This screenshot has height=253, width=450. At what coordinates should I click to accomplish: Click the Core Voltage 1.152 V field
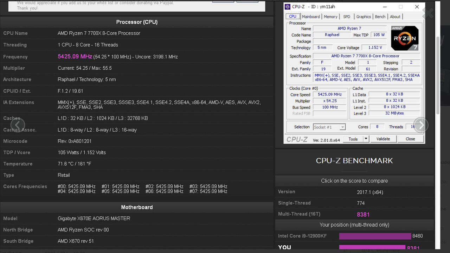[375, 48]
